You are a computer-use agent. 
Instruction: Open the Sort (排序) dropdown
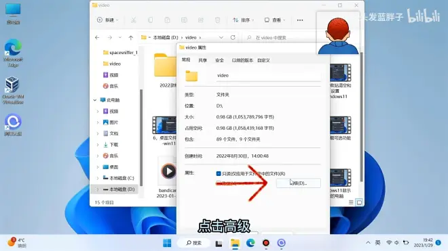click(x=243, y=20)
